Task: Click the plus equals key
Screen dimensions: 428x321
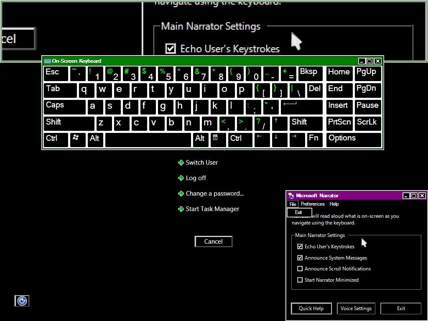Action: [x=288, y=74]
